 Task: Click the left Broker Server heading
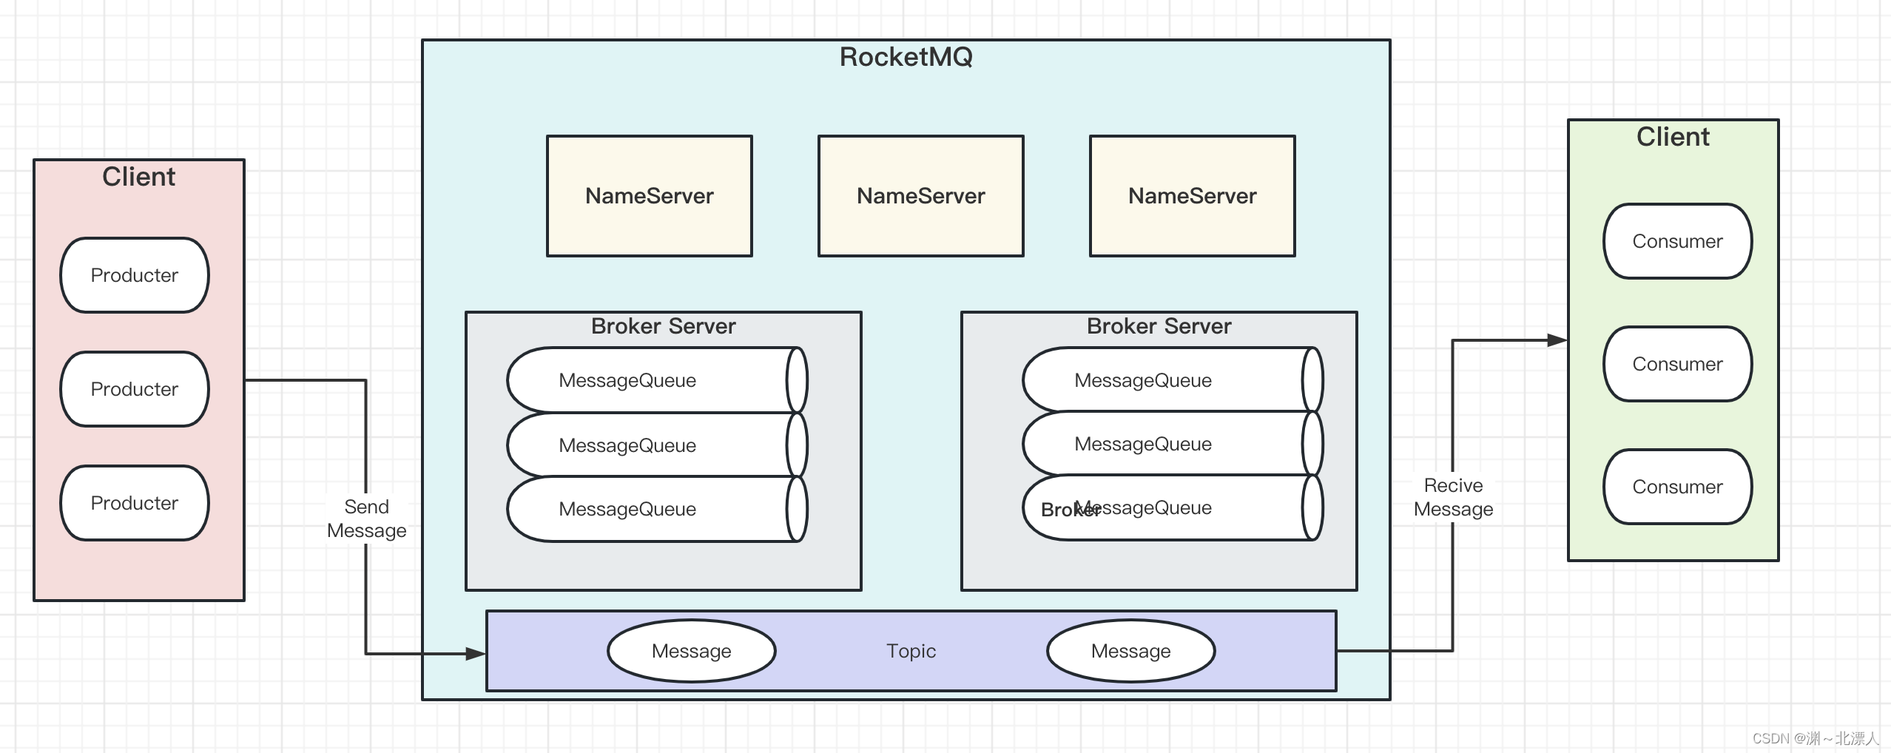(x=664, y=326)
